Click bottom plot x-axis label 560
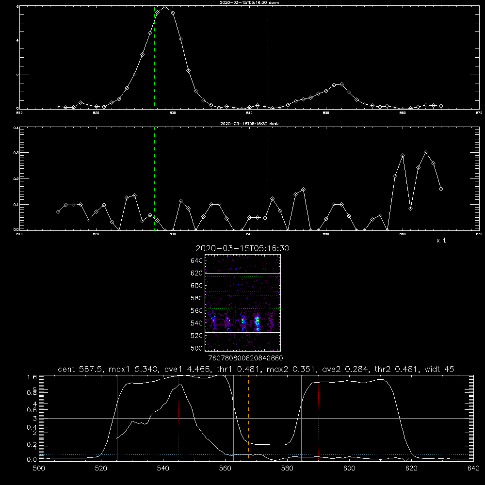 point(225,469)
